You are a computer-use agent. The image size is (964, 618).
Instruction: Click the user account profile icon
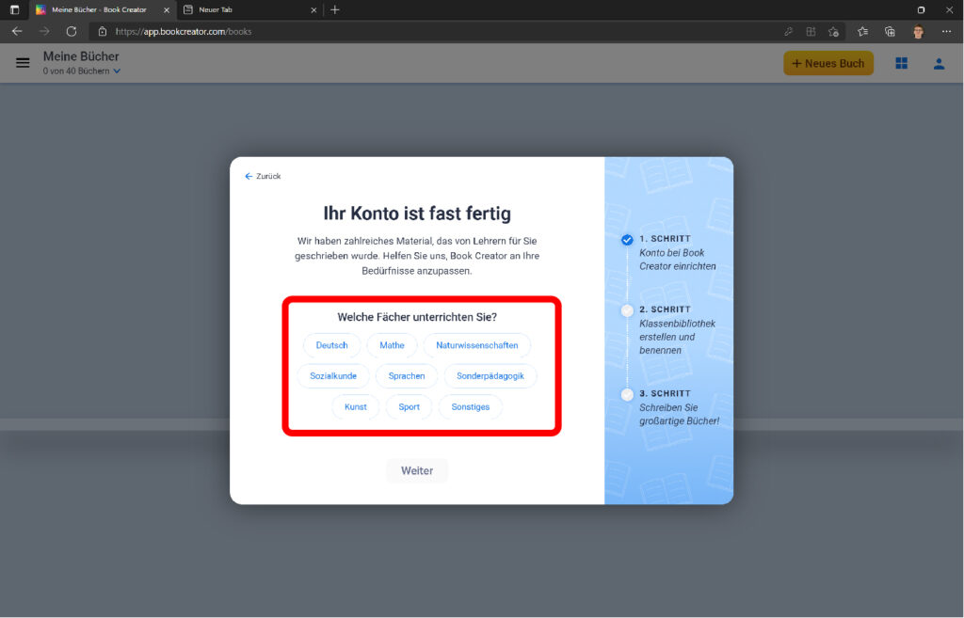point(938,63)
